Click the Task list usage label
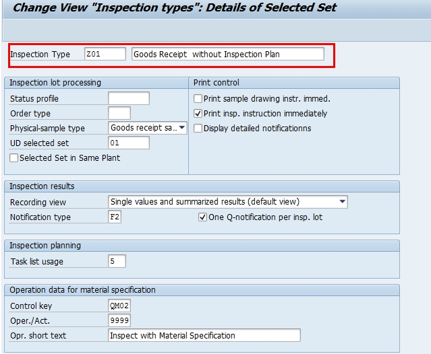The width and height of the screenshot is (431, 354). coord(37,262)
